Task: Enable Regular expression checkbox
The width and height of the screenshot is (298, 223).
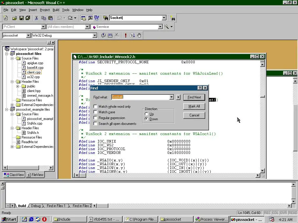Action: 95,118
